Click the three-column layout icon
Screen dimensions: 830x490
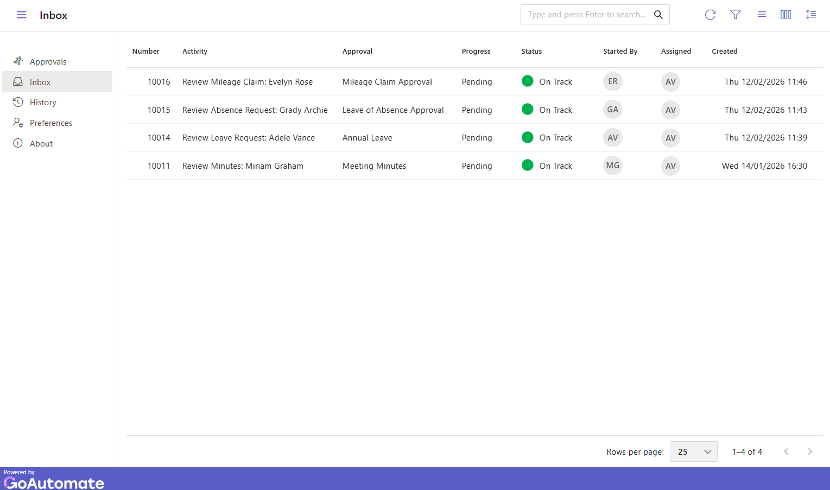[785, 15]
